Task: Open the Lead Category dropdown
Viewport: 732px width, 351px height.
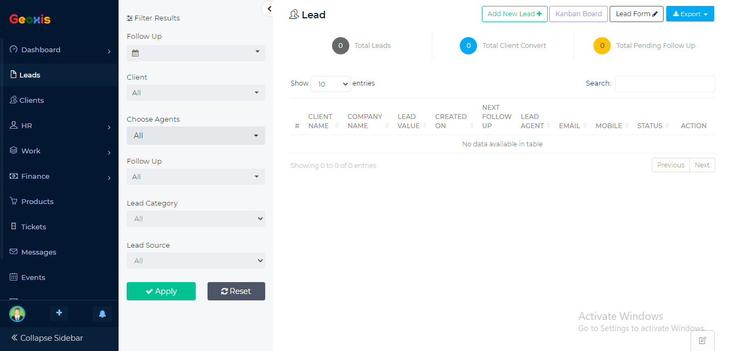Action: [196, 219]
